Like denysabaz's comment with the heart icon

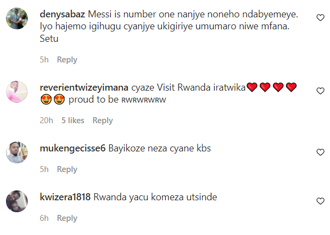(320, 18)
